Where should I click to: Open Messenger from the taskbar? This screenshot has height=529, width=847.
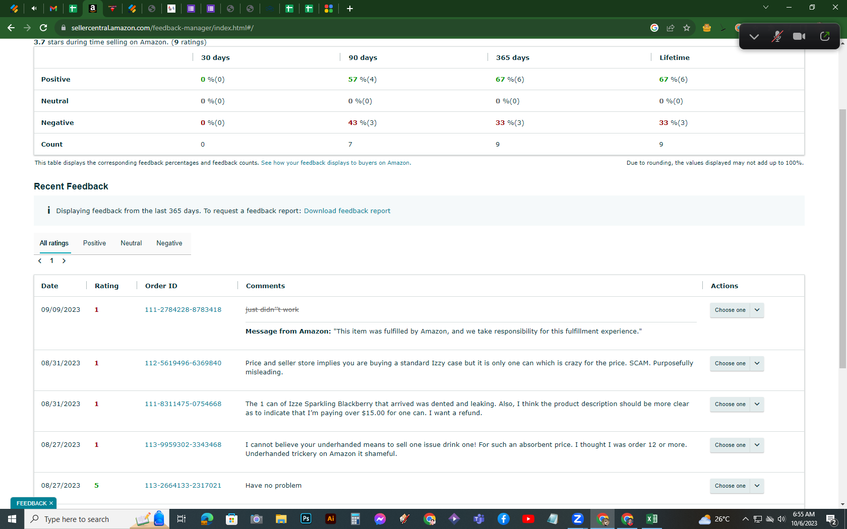click(380, 519)
